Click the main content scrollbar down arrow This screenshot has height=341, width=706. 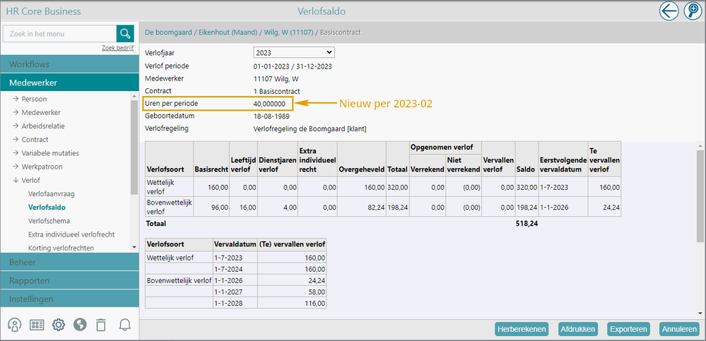point(700,313)
